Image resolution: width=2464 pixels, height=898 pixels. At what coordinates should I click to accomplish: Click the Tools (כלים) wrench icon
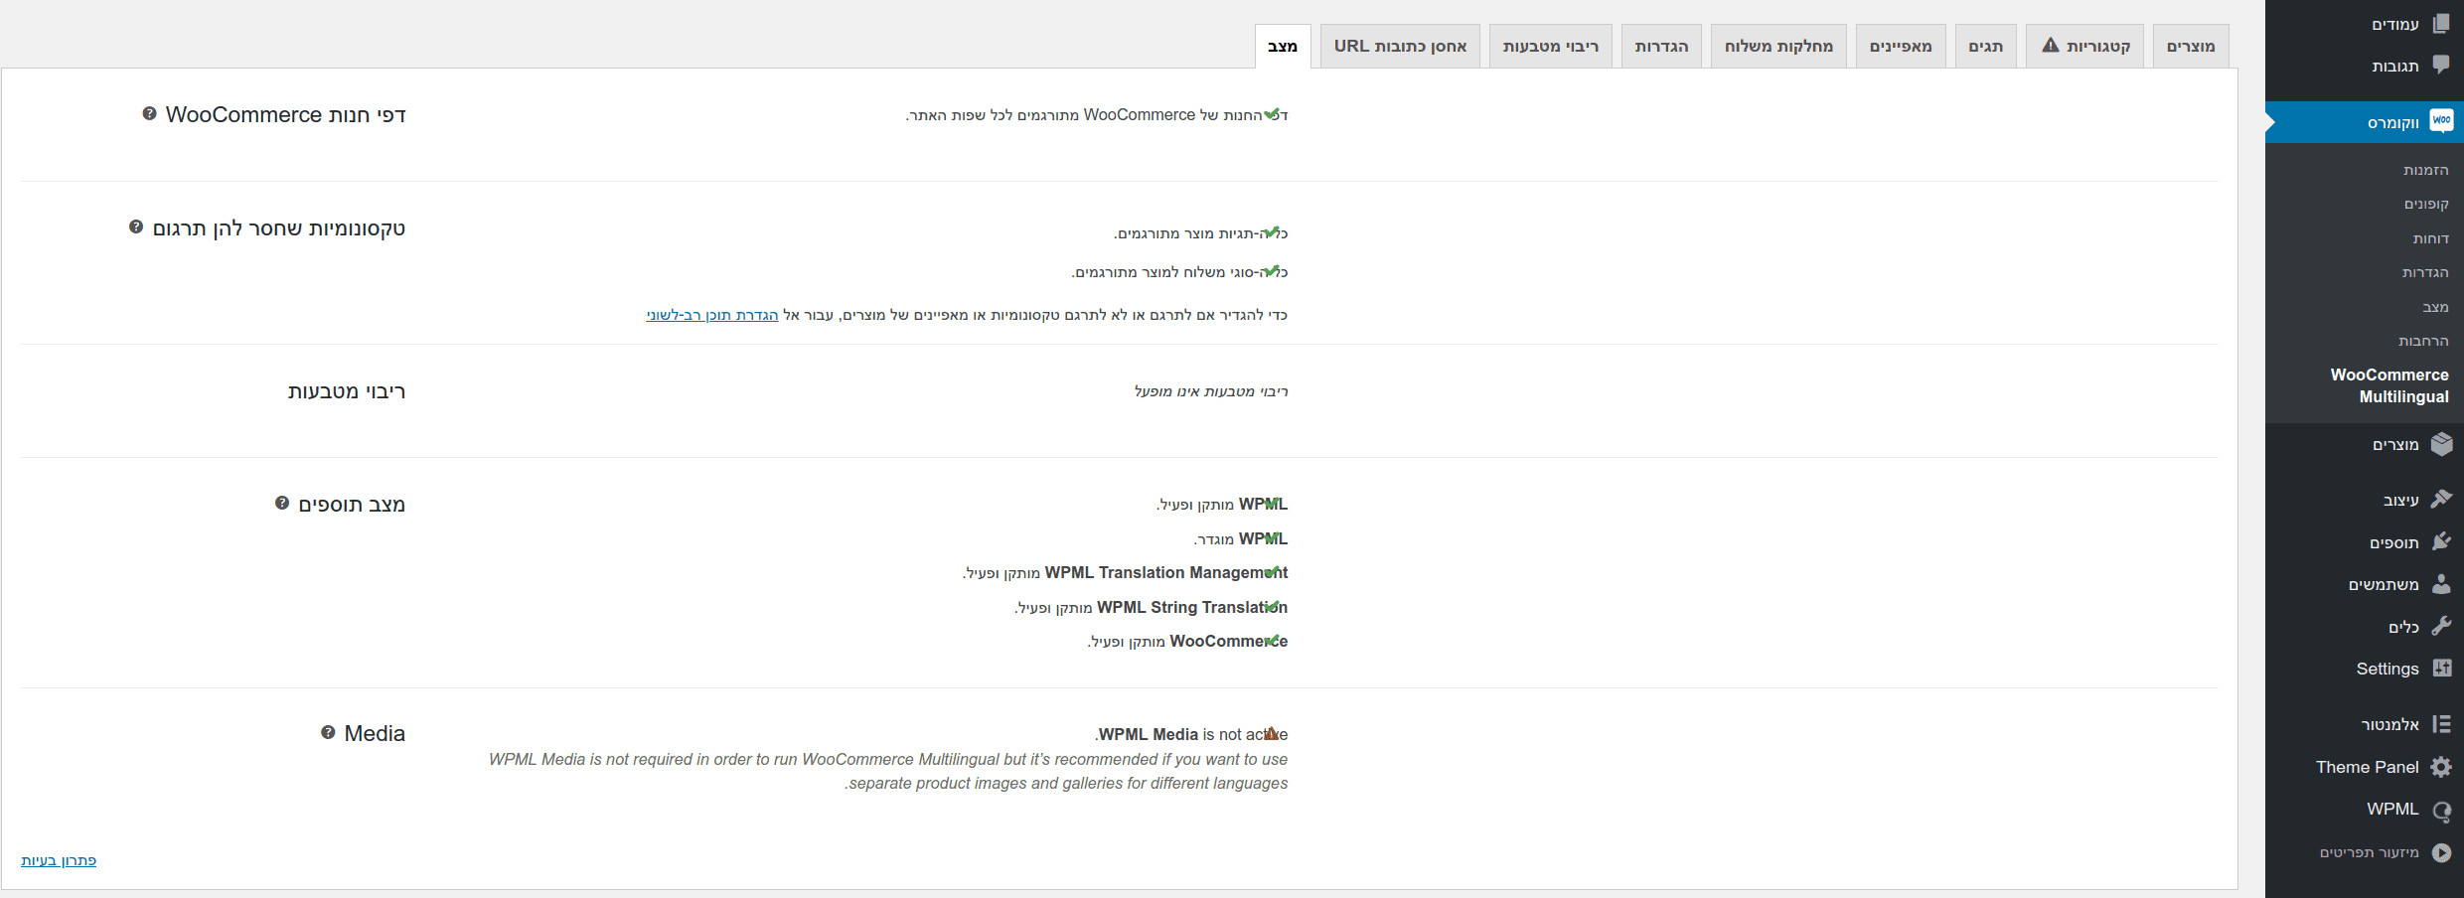[2441, 626]
